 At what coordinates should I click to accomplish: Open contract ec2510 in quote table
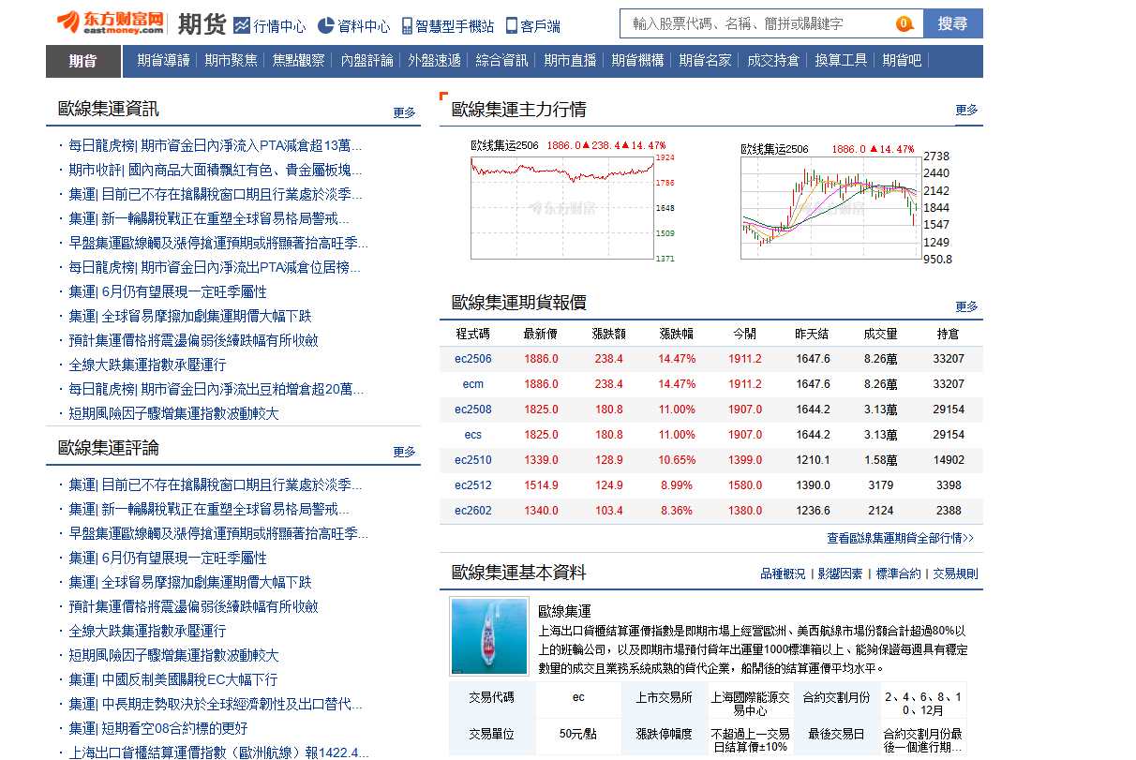click(473, 460)
